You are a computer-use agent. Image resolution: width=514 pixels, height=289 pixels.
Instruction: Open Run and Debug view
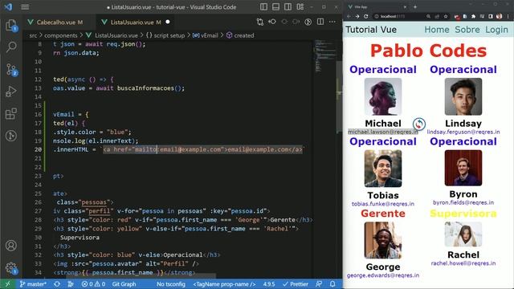11,92
